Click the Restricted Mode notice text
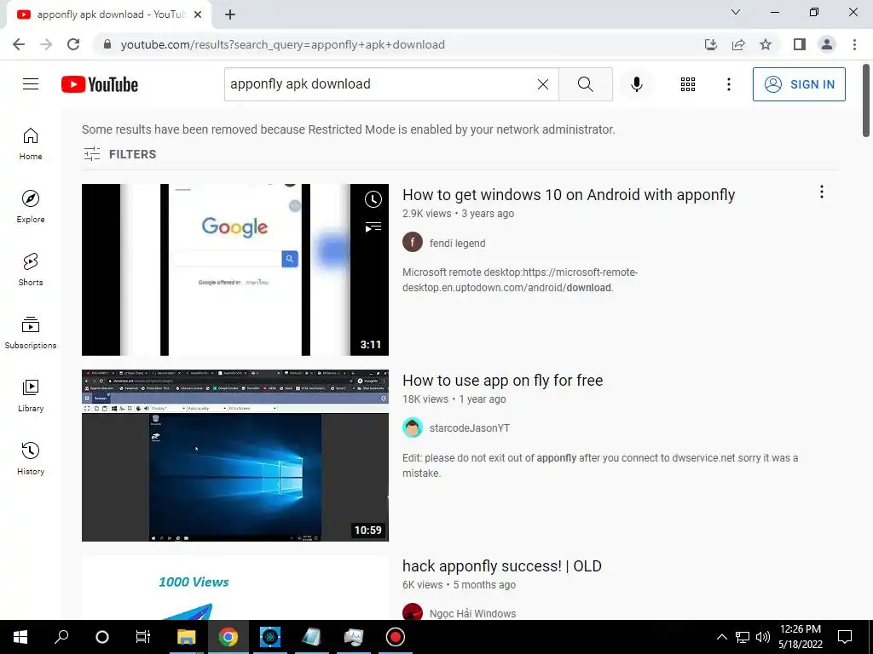This screenshot has height=654, width=873. point(349,129)
